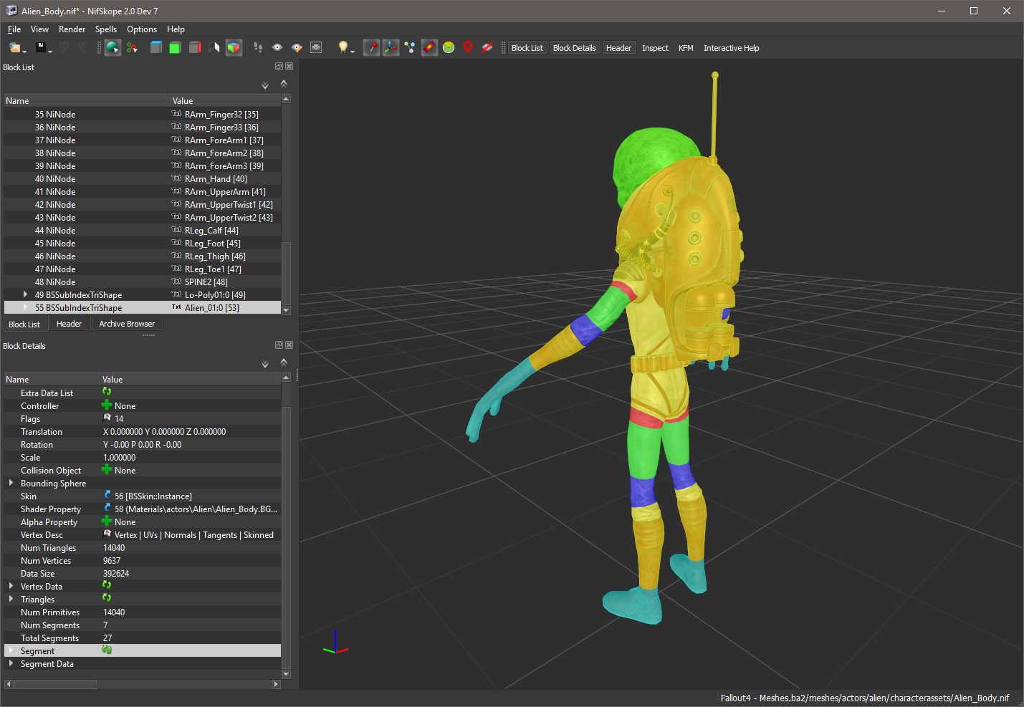
Task: Collapse all in Block List with down chevron
Action: pyautogui.click(x=265, y=85)
